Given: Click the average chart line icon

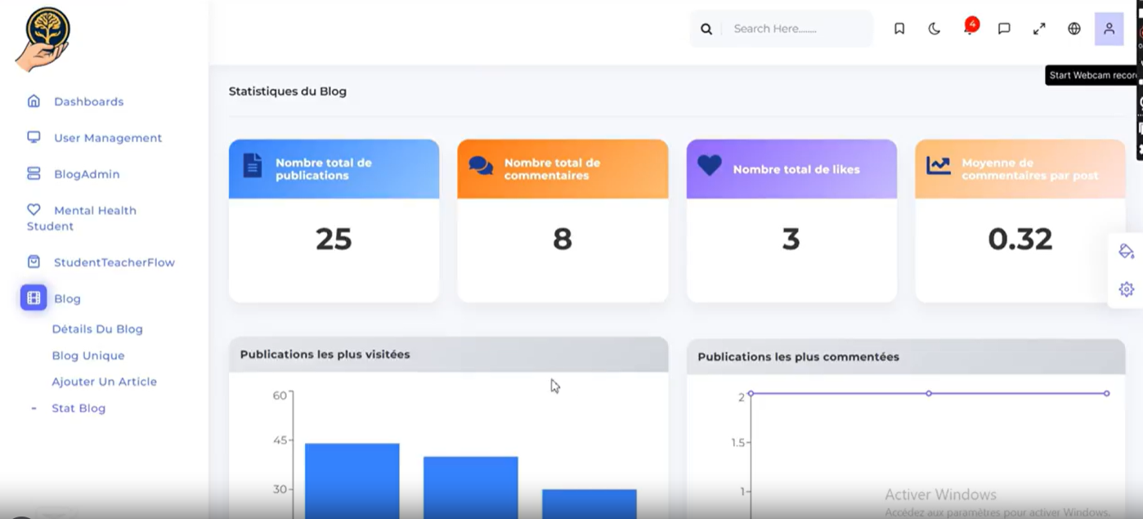Looking at the screenshot, I should click(939, 165).
